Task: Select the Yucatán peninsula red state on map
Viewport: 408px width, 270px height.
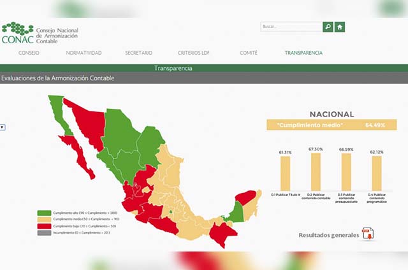Action: [x=246, y=197]
